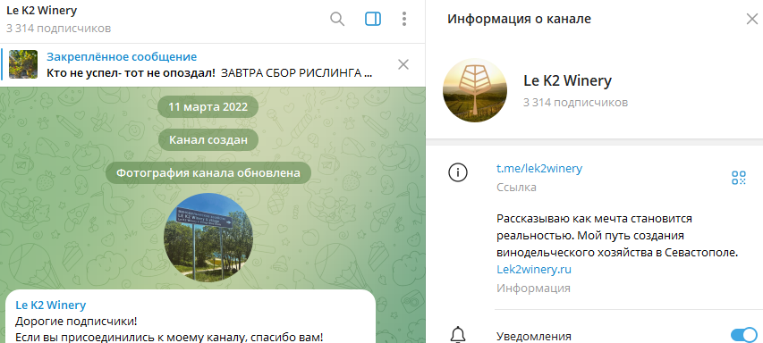
Task: Click the info circle icon
Action: (x=458, y=172)
